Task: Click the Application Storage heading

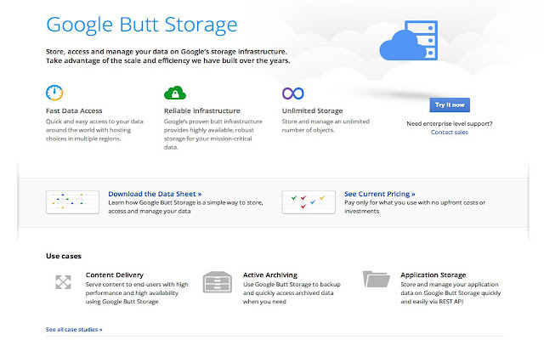Action: tap(433, 275)
